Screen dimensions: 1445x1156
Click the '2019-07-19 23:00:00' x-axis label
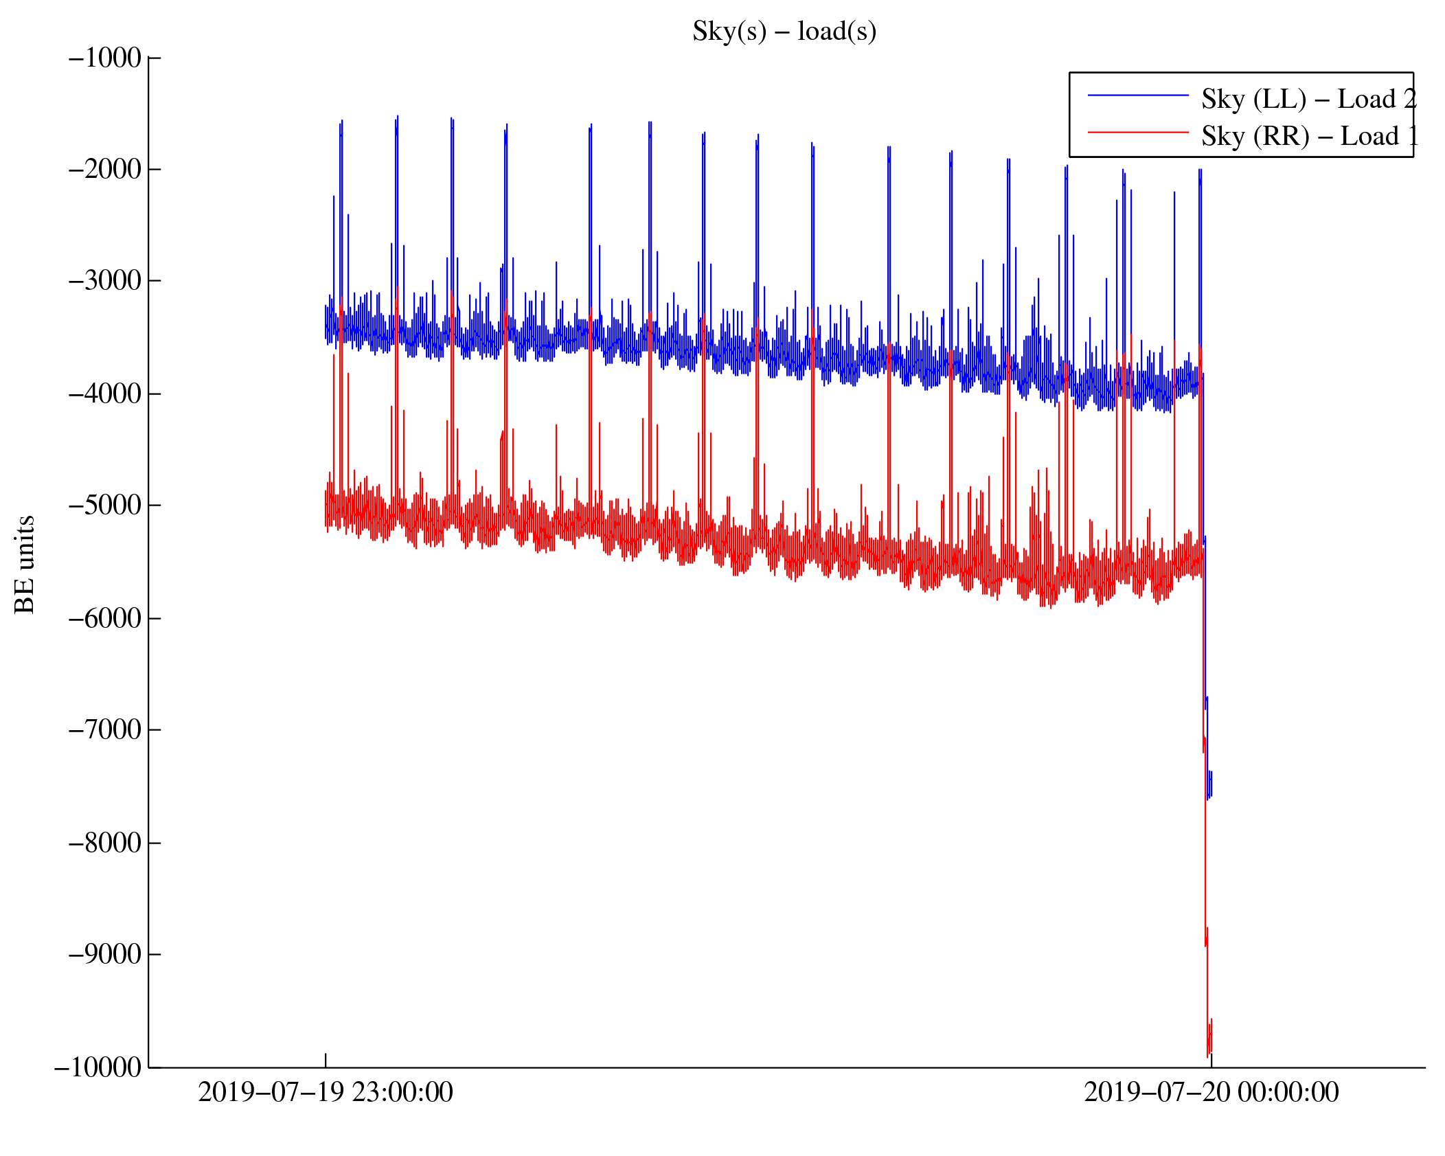coord(326,1092)
